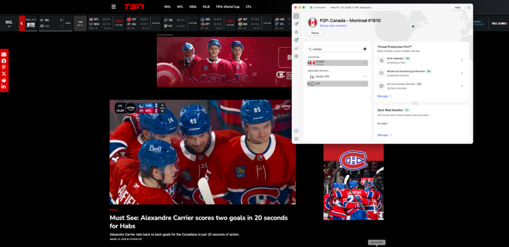
Task: Click Manage under Threat Protection Pro
Action: click(x=384, y=96)
